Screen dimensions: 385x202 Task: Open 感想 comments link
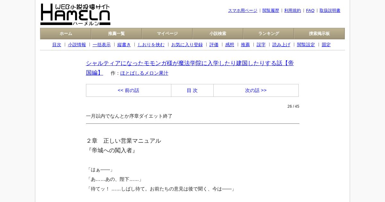pos(230,45)
